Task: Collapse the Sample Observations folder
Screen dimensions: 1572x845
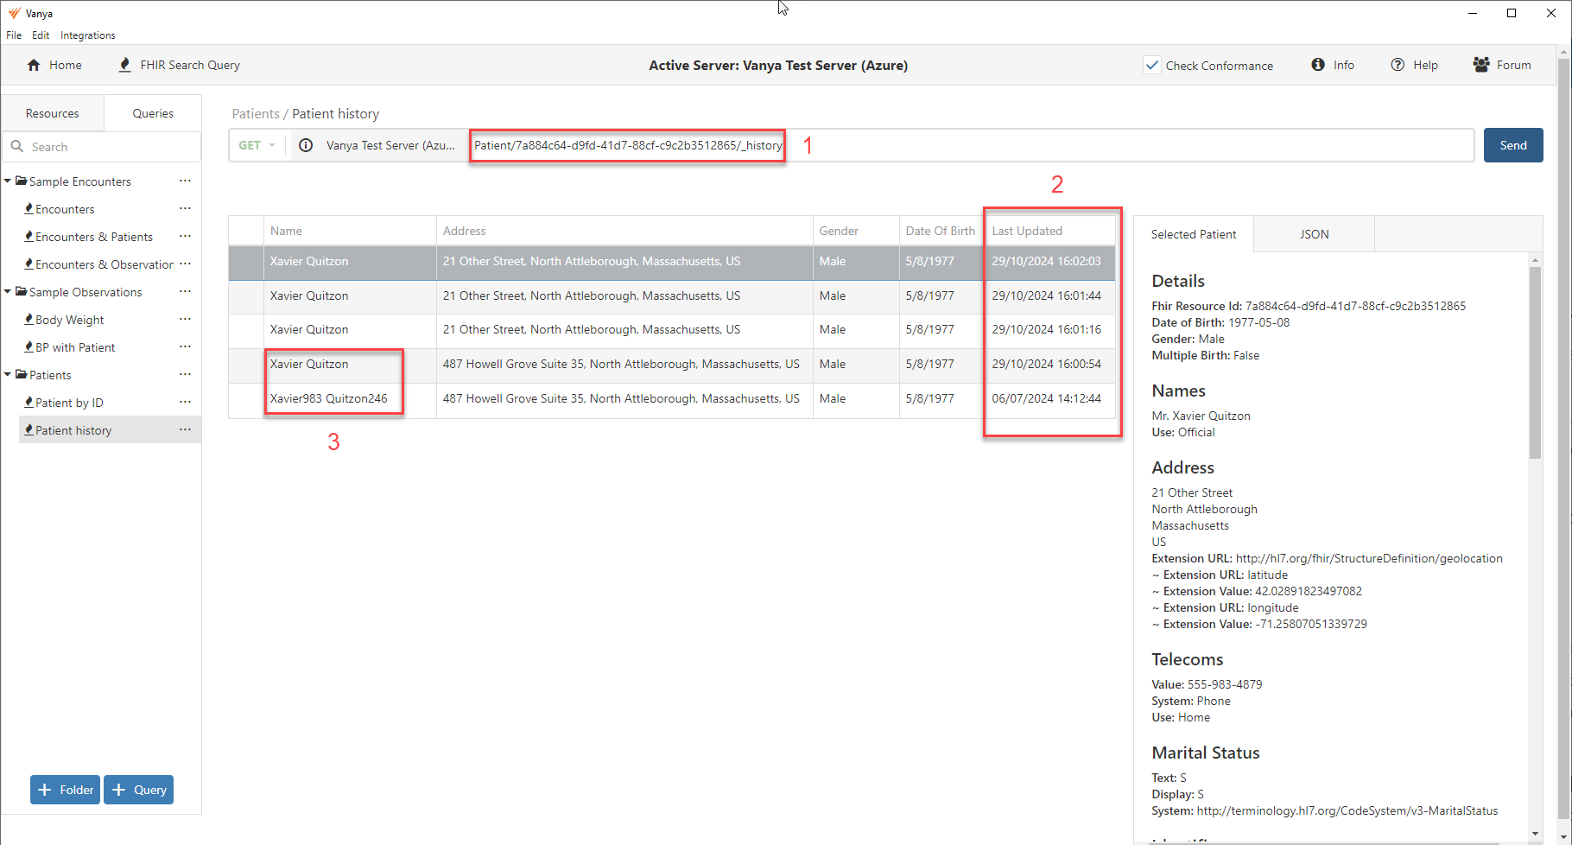Action: tap(8, 291)
